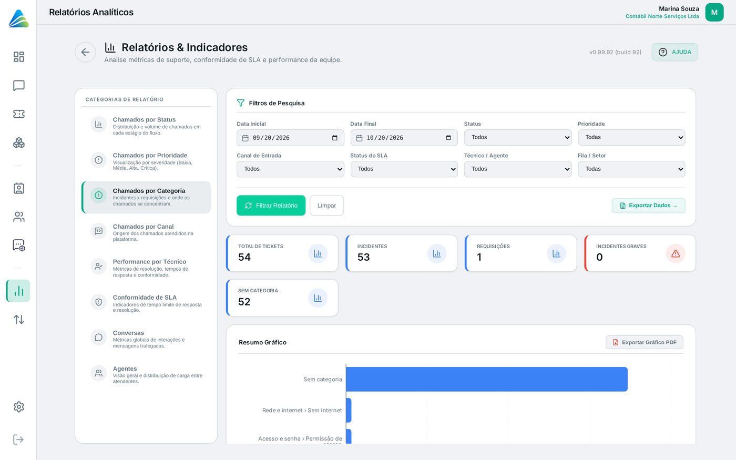
Task: Select Chamados por Canal report
Action: (x=146, y=233)
